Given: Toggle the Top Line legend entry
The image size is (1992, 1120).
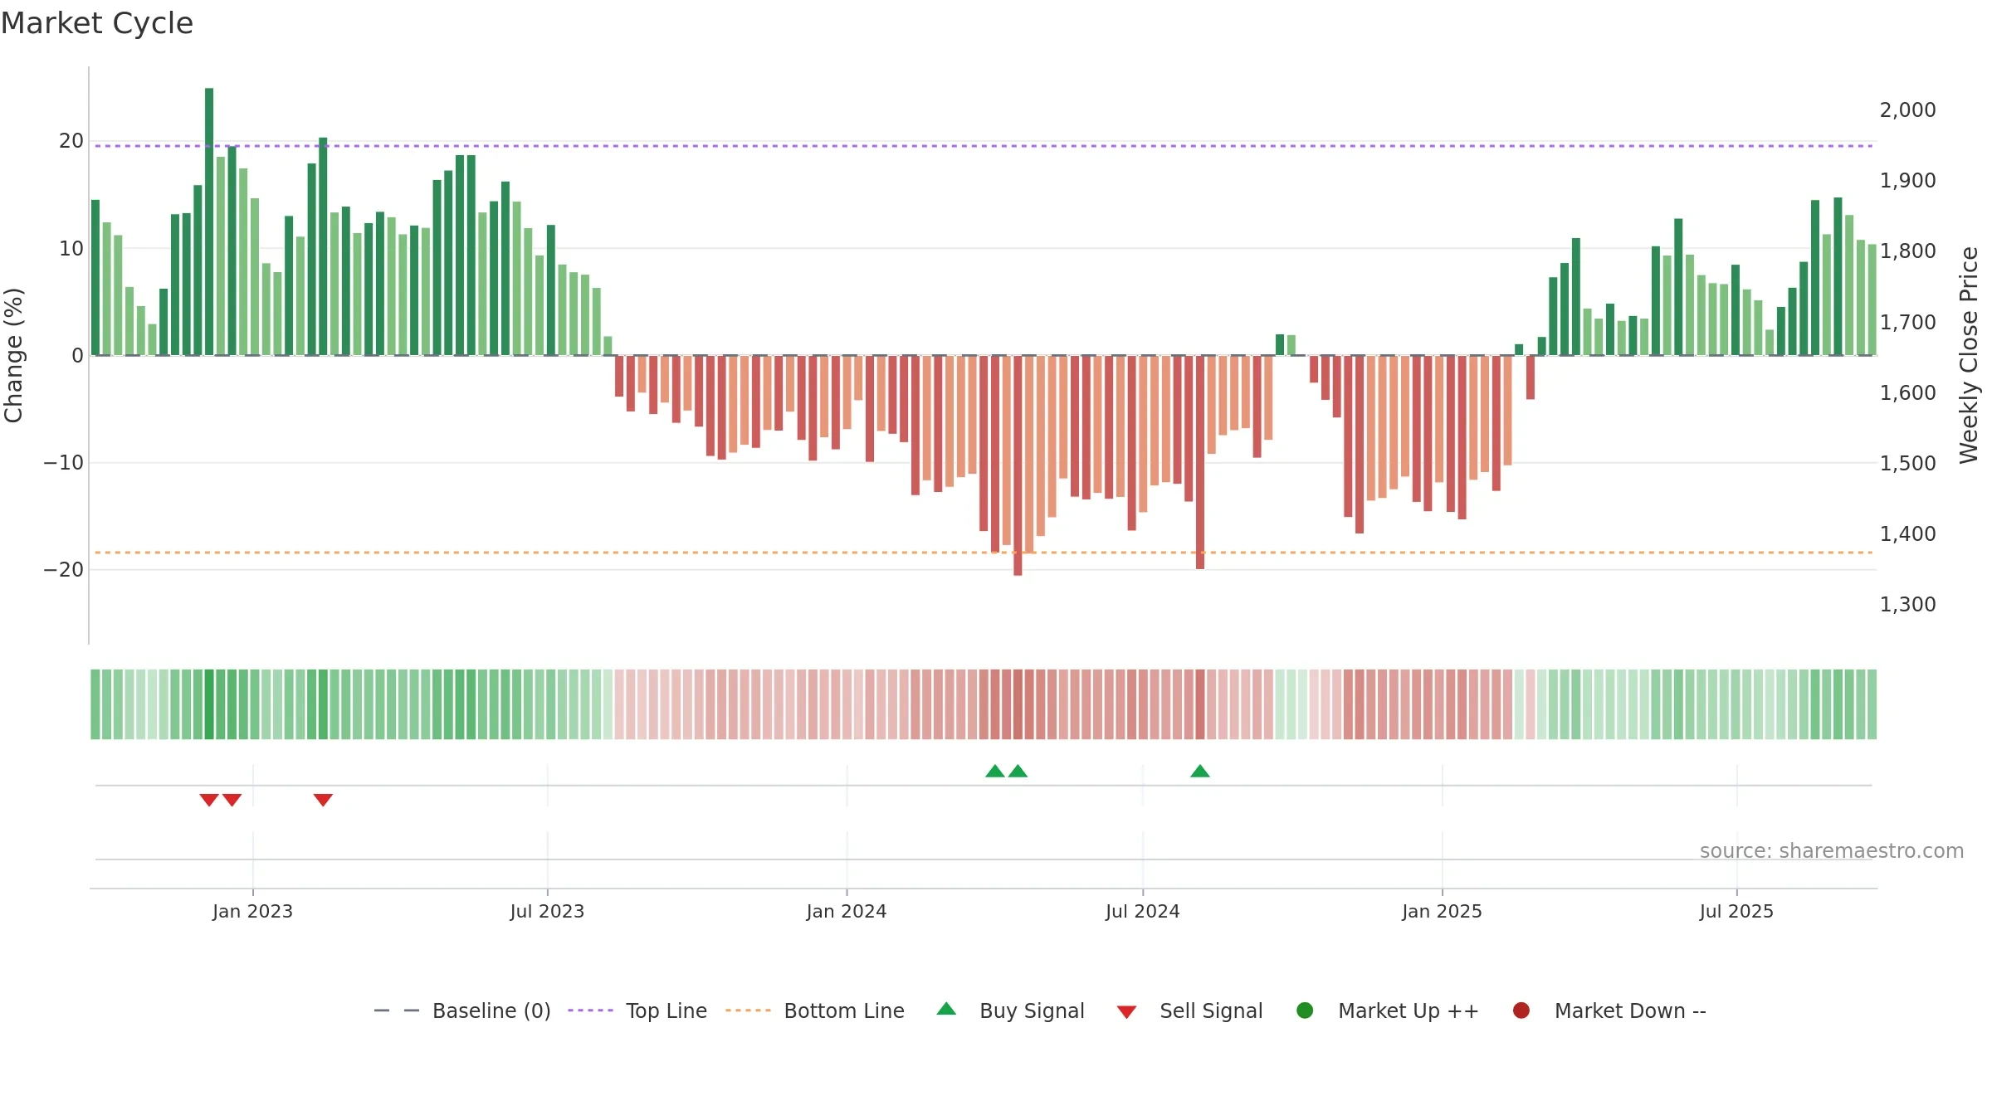Looking at the screenshot, I should tap(637, 1010).
